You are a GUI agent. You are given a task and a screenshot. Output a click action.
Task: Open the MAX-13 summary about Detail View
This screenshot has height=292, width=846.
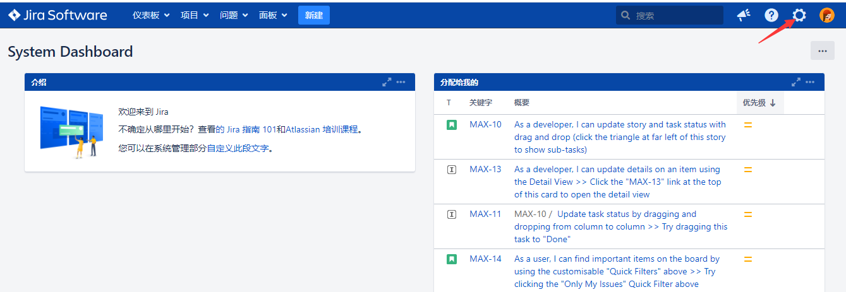point(618,182)
